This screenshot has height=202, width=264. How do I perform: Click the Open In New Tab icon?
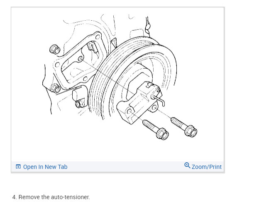point(18,166)
